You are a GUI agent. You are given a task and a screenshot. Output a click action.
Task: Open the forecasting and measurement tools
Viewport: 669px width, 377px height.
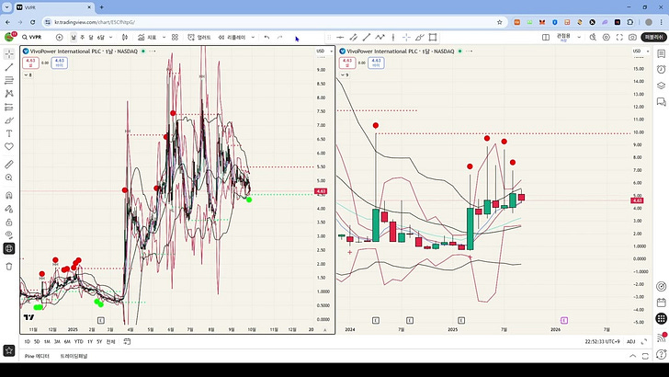coord(9,107)
